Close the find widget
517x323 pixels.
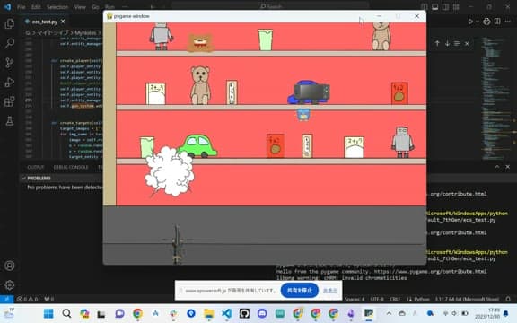pyautogui.click(x=467, y=43)
